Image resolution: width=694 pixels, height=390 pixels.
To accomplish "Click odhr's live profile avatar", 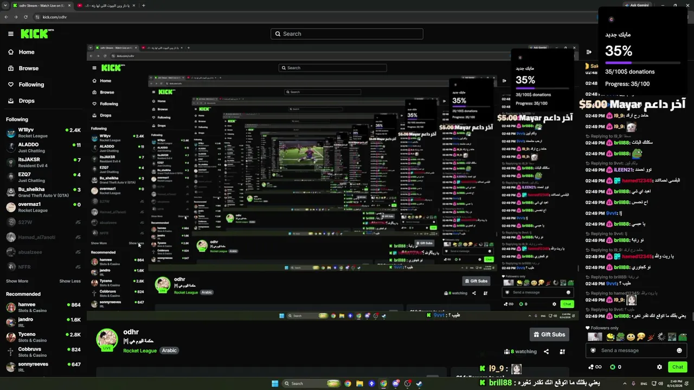I will 107,340.
